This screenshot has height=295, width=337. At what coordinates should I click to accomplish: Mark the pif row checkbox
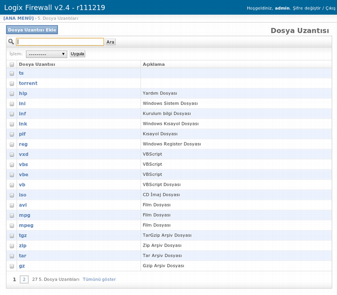point(12,134)
